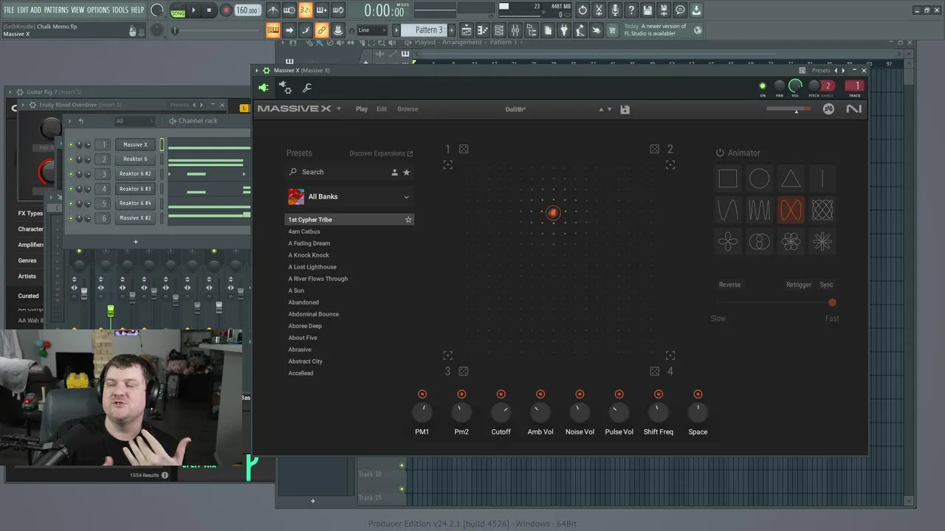This screenshot has width=945, height=531.
Task: Open the OPTIONS menu
Action: (x=98, y=10)
